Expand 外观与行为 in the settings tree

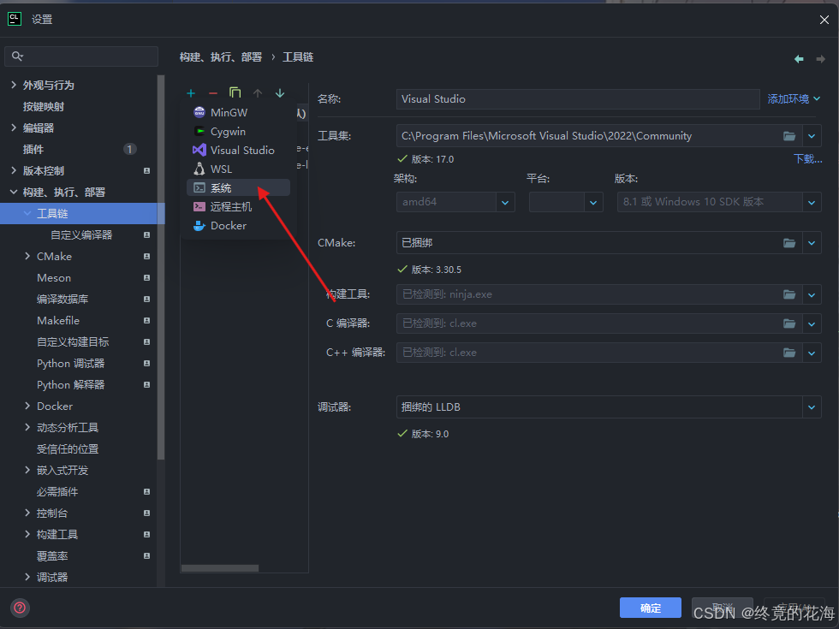pos(14,85)
